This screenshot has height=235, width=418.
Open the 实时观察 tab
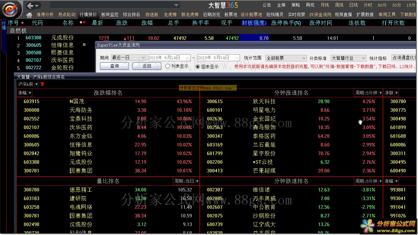pos(297,14)
